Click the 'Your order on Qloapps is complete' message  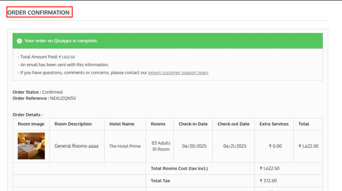61,41
